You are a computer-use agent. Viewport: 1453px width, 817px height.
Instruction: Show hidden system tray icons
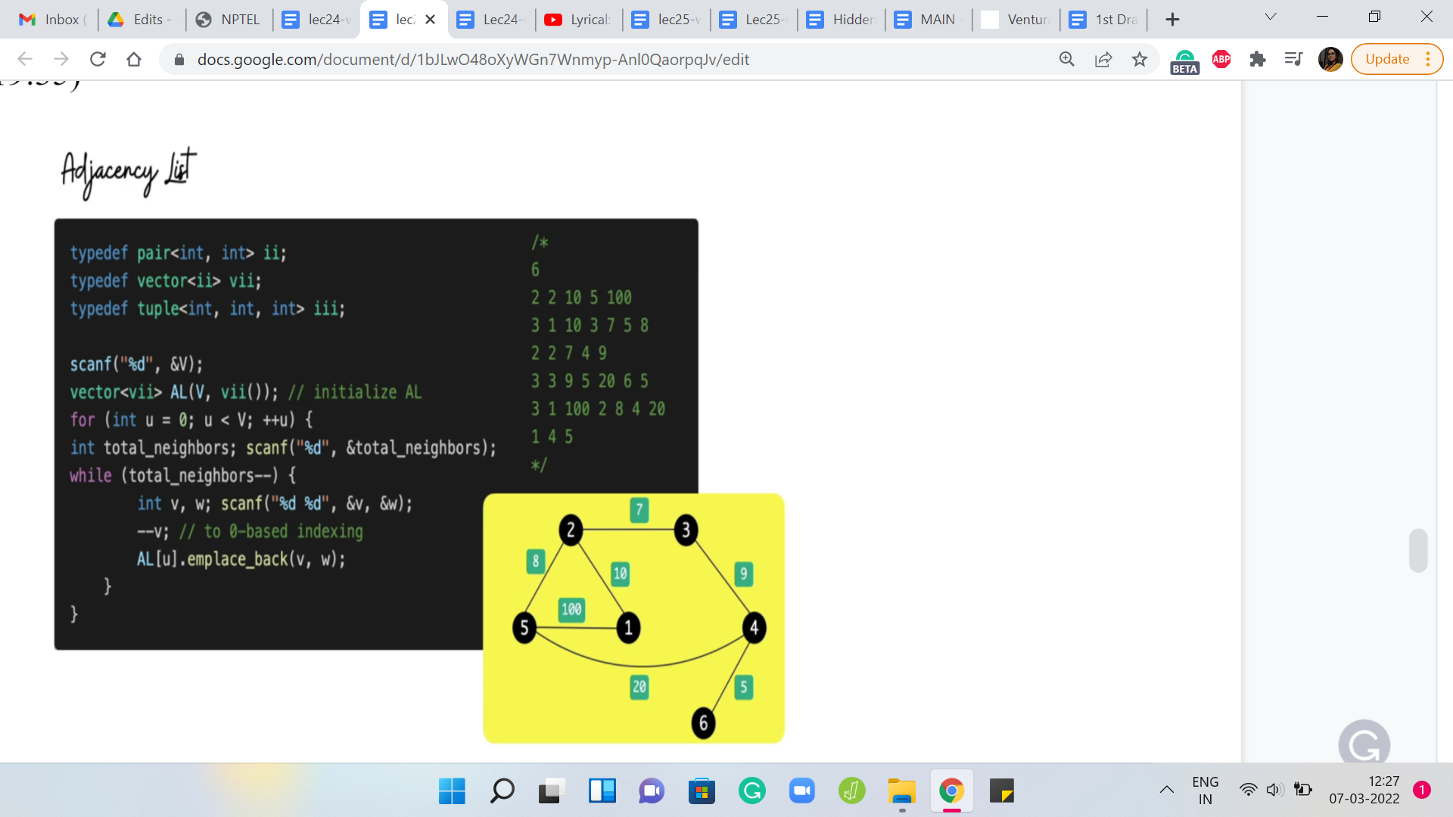pyautogui.click(x=1166, y=790)
